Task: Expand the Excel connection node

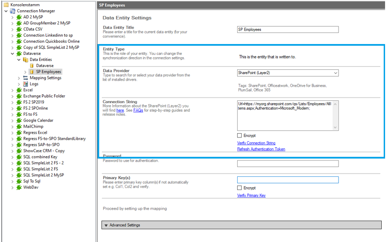Action: 13,90
